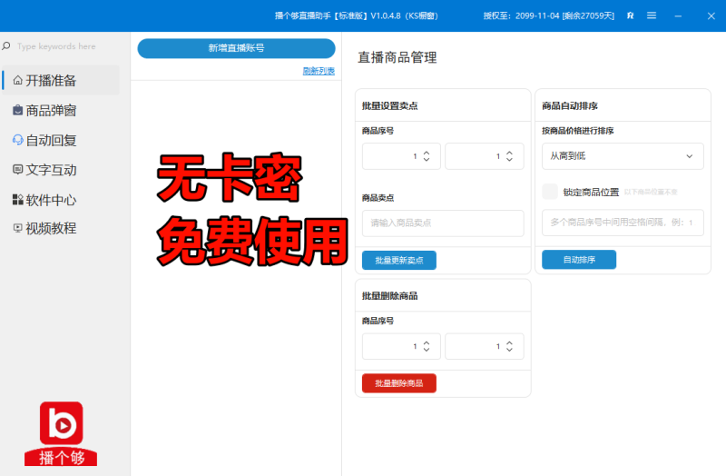The height and width of the screenshot is (476, 726).
Task: Open the 从高到低 sort order dropdown
Action: coord(623,156)
